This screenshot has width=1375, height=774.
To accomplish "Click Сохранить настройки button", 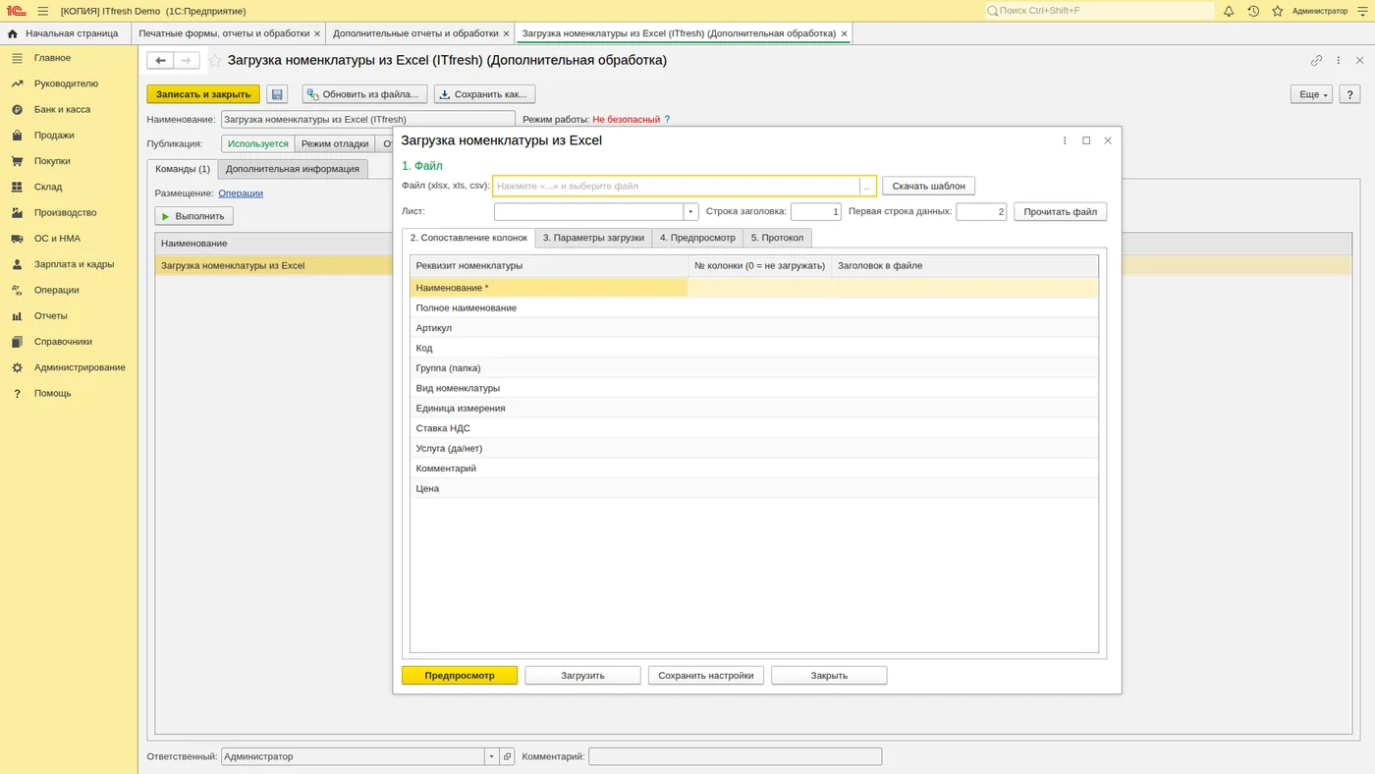I will click(706, 676).
